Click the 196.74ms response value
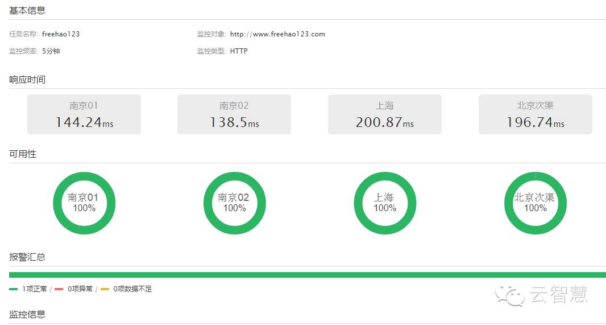 tap(536, 122)
